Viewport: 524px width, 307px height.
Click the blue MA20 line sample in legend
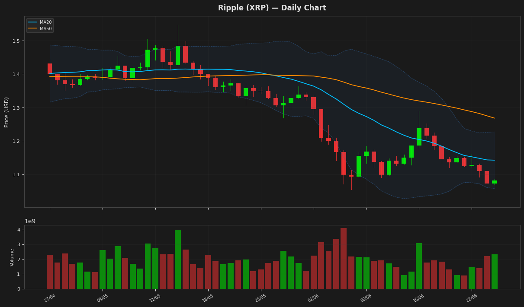33,22
